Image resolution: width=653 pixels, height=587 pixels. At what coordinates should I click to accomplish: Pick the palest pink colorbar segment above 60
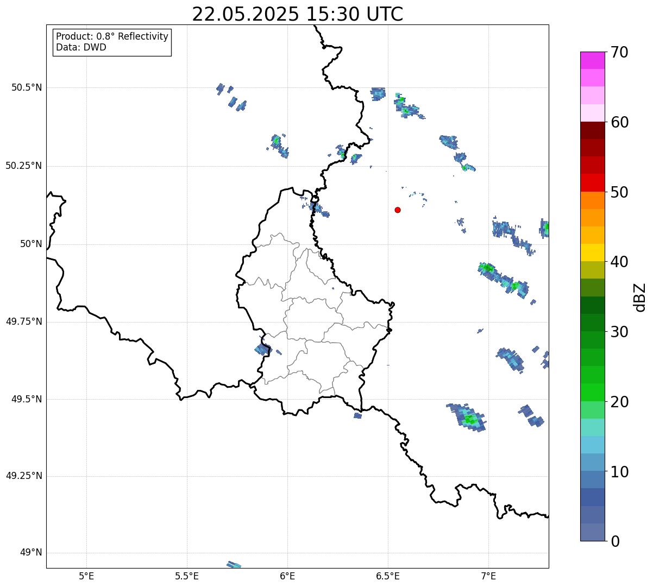click(592, 113)
